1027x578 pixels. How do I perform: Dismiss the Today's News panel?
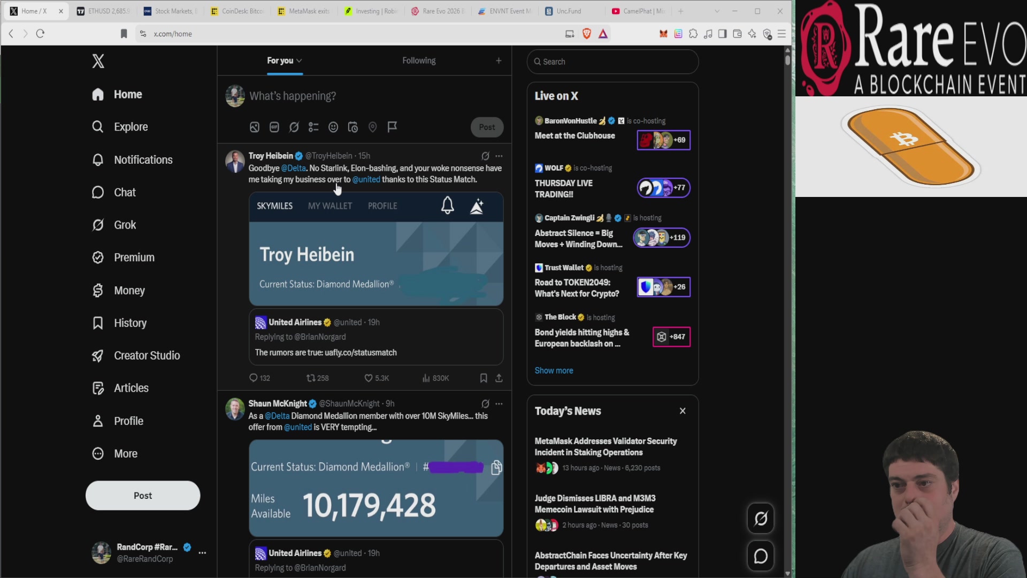(x=683, y=411)
